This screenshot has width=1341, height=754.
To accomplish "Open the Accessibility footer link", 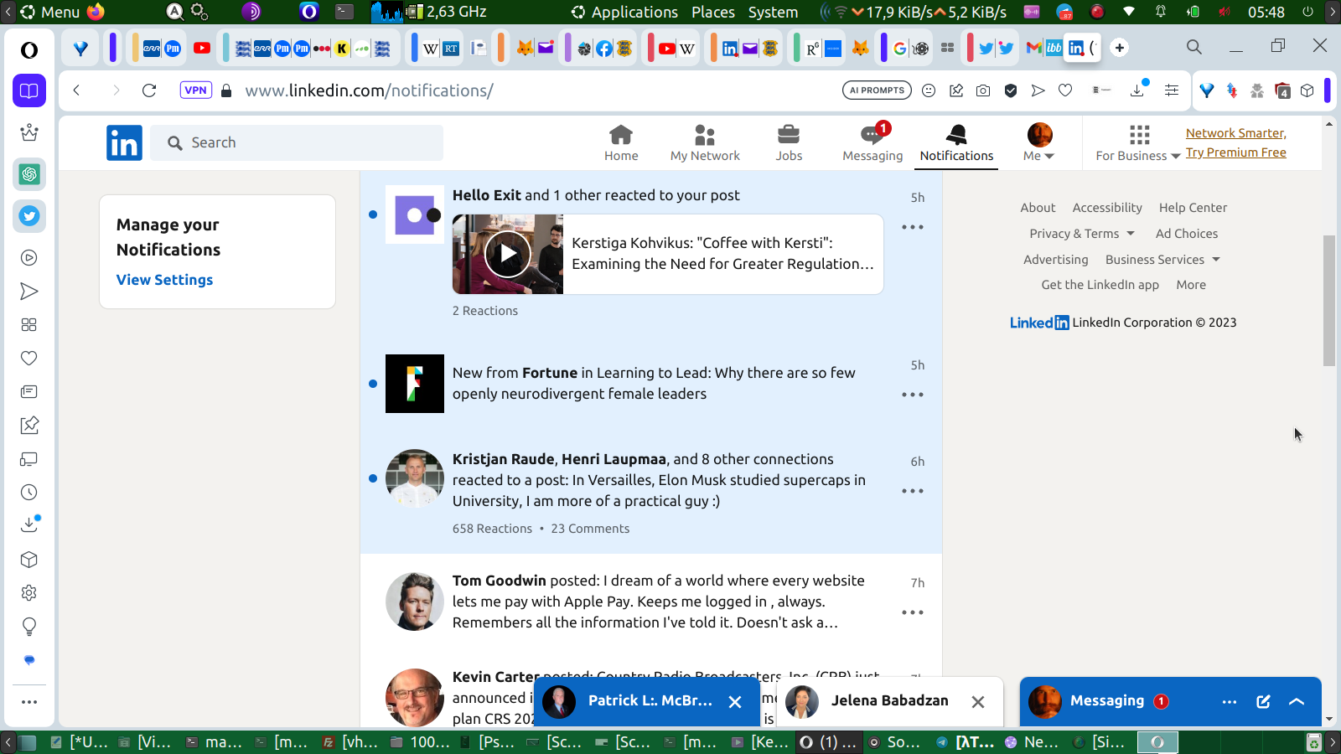I will [x=1107, y=208].
